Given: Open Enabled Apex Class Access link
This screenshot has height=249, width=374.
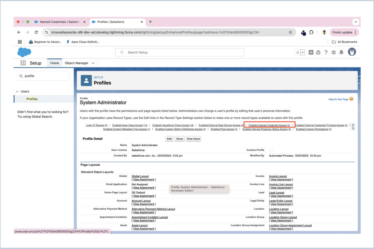Looking at the screenshot, I should 130,125.
